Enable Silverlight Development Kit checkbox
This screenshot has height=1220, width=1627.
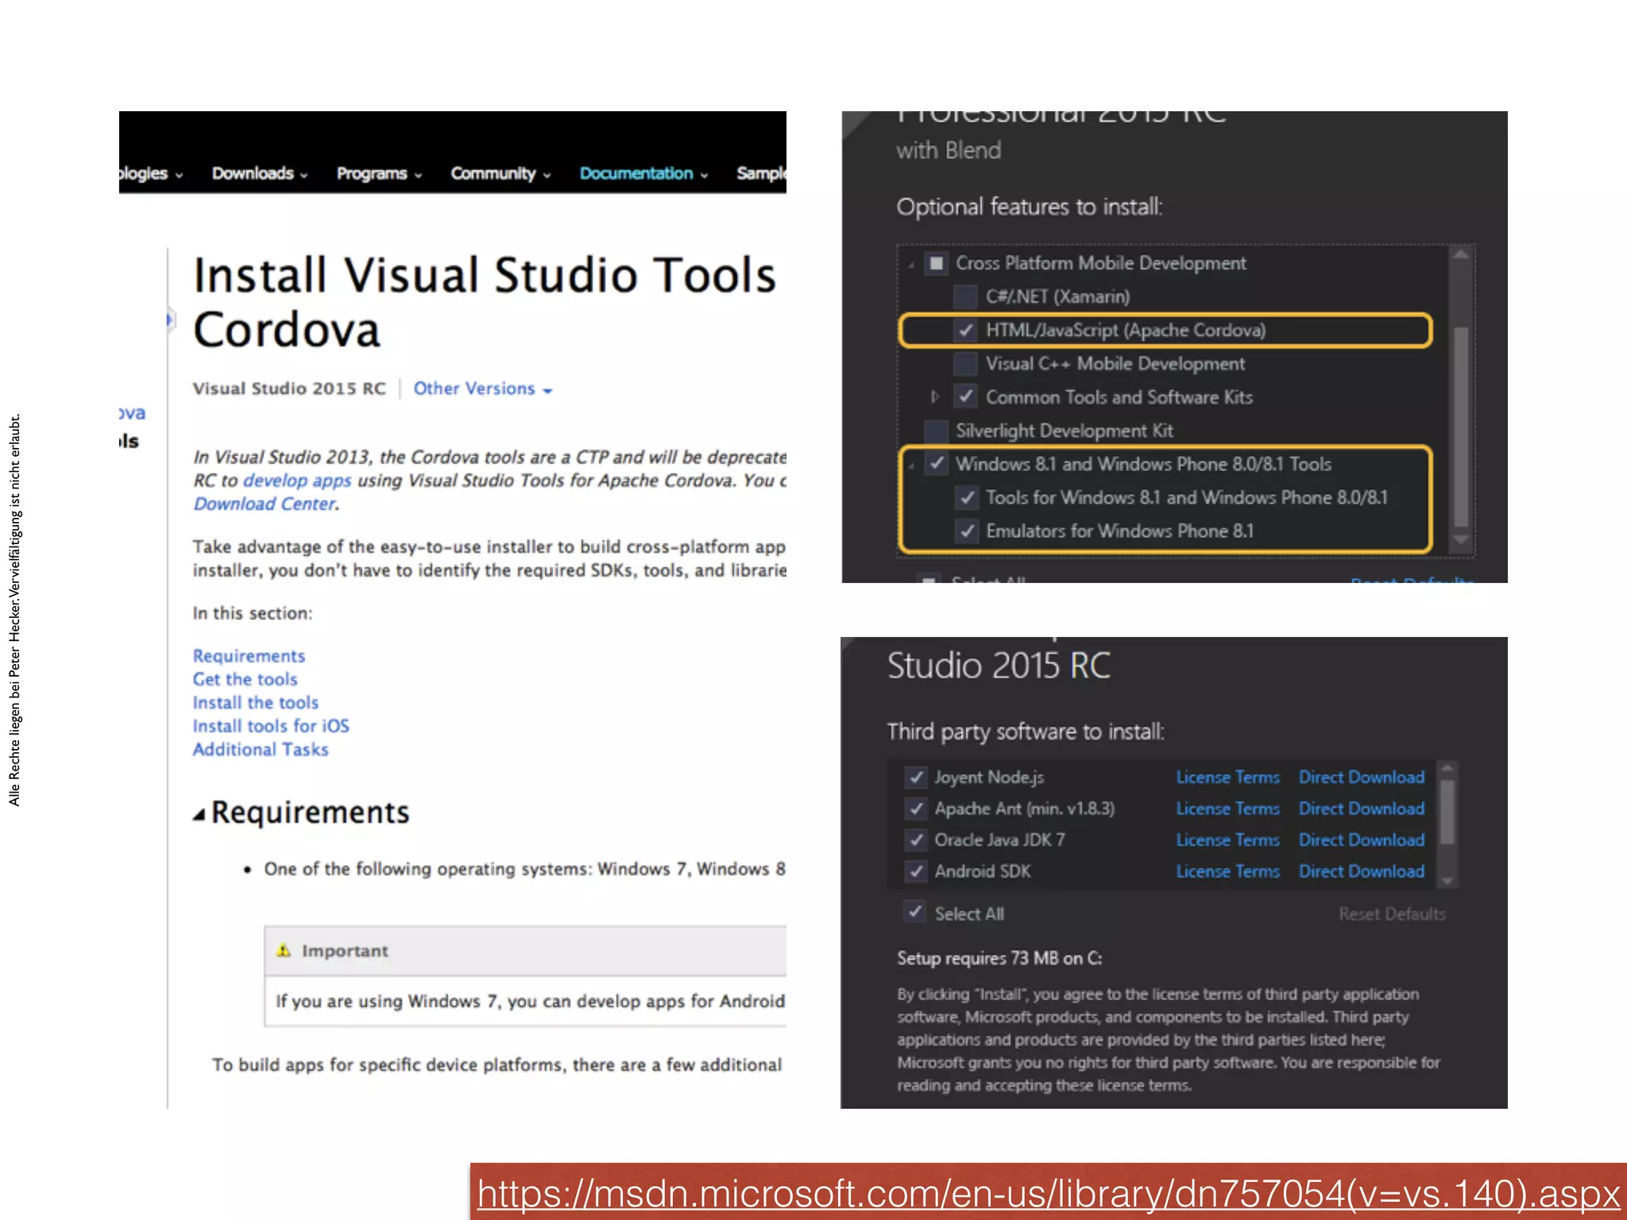pos(937,430)
